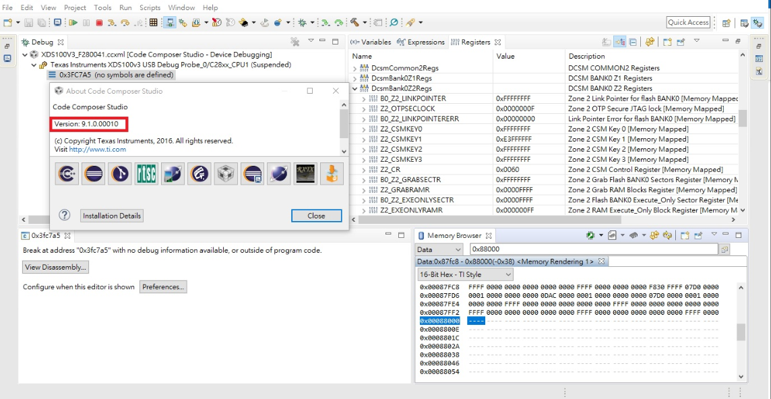This screenshot has width=771, height=399.
Task: Open the Build hammer dropdown arrow
Action: coord(365,23)
